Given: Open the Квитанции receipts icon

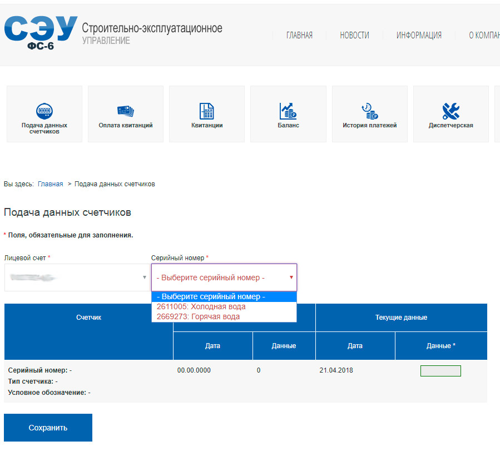Looking at the screenshot, I should [x=207, y=111].
